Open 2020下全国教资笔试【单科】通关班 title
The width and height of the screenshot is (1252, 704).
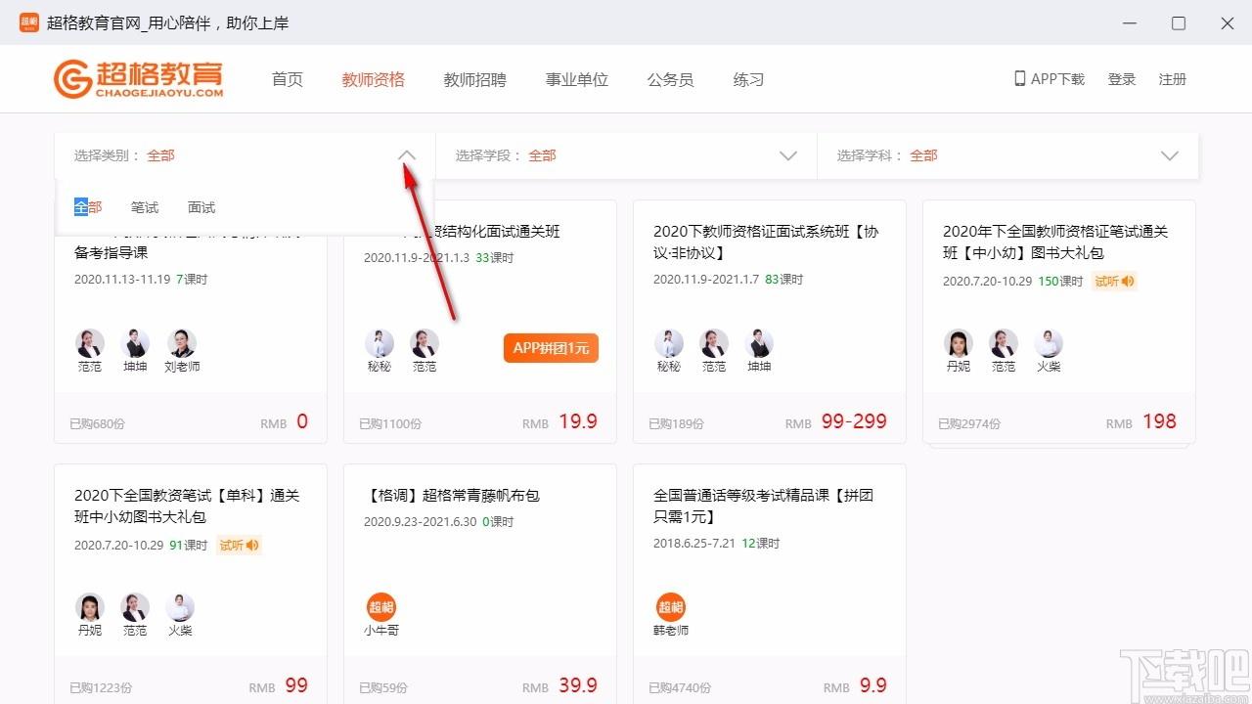[187, 506]
